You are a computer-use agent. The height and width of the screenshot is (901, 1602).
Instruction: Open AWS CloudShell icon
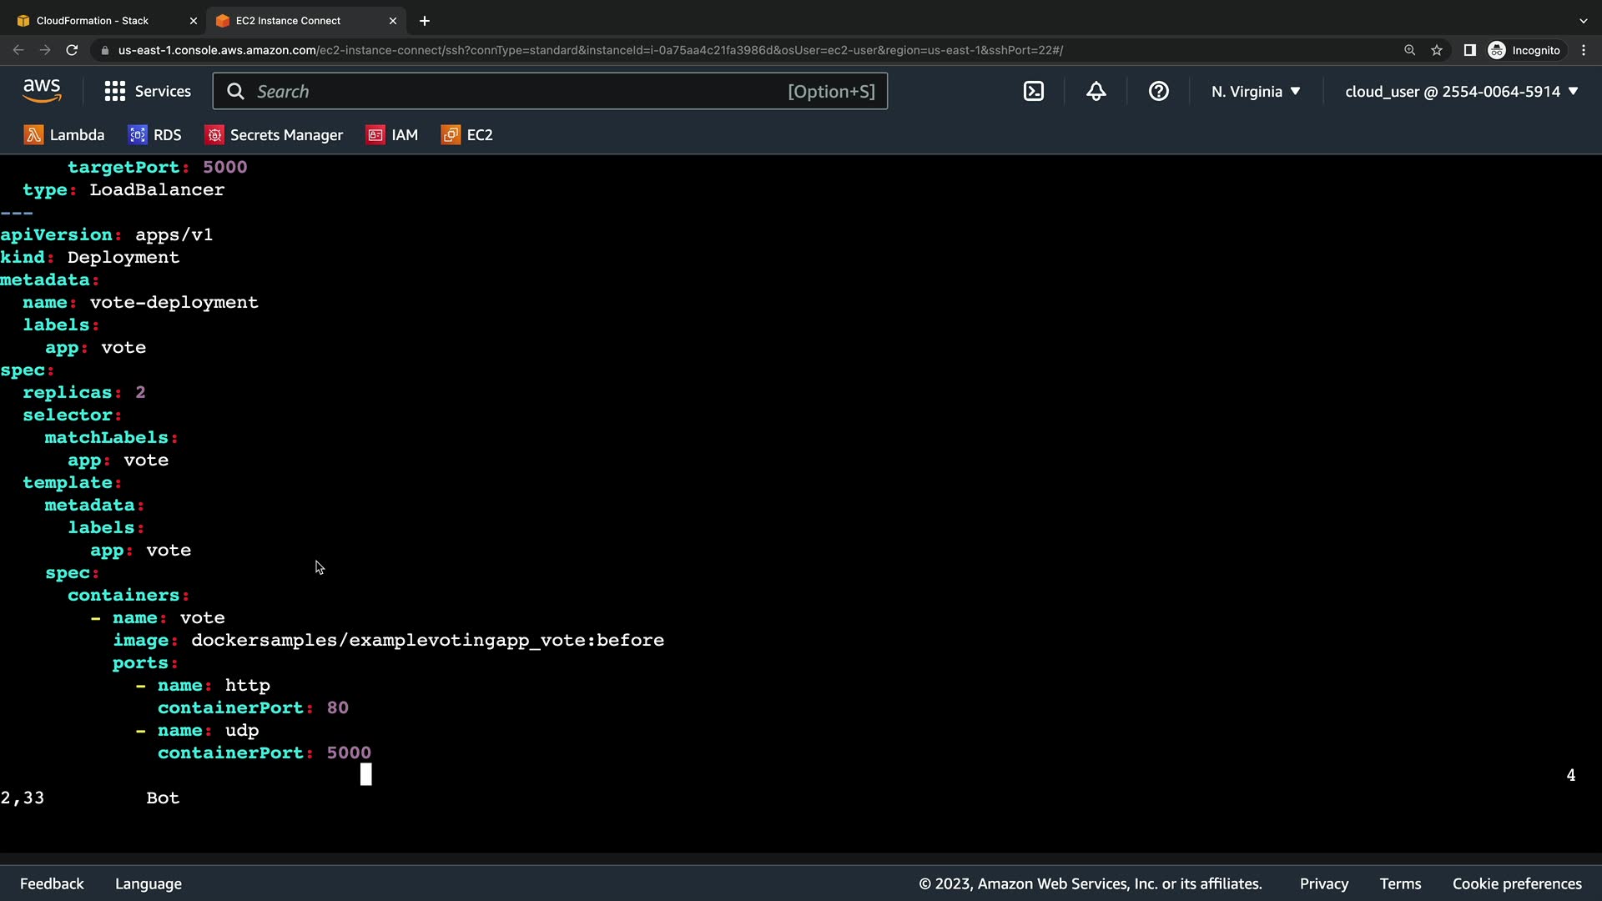pyautogui.click(x=1033, y=92)
